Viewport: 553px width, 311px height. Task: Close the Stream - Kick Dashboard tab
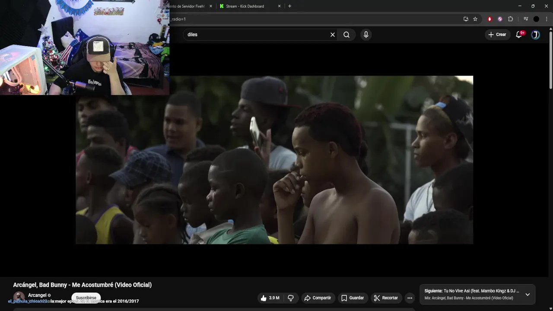coord(279,6)
